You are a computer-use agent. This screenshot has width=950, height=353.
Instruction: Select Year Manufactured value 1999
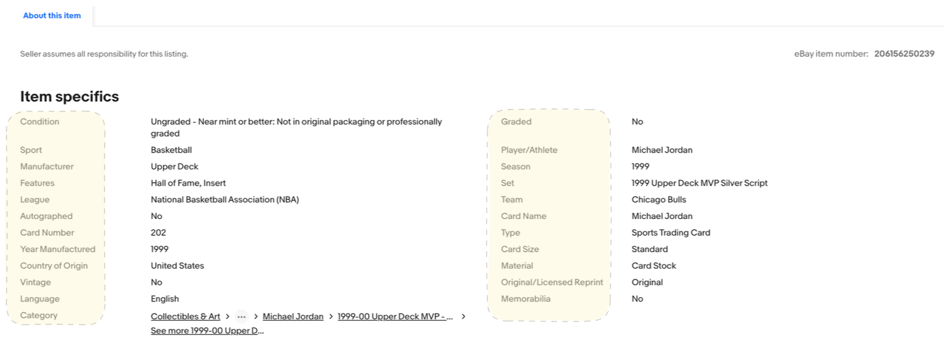(x=159, y=249)
